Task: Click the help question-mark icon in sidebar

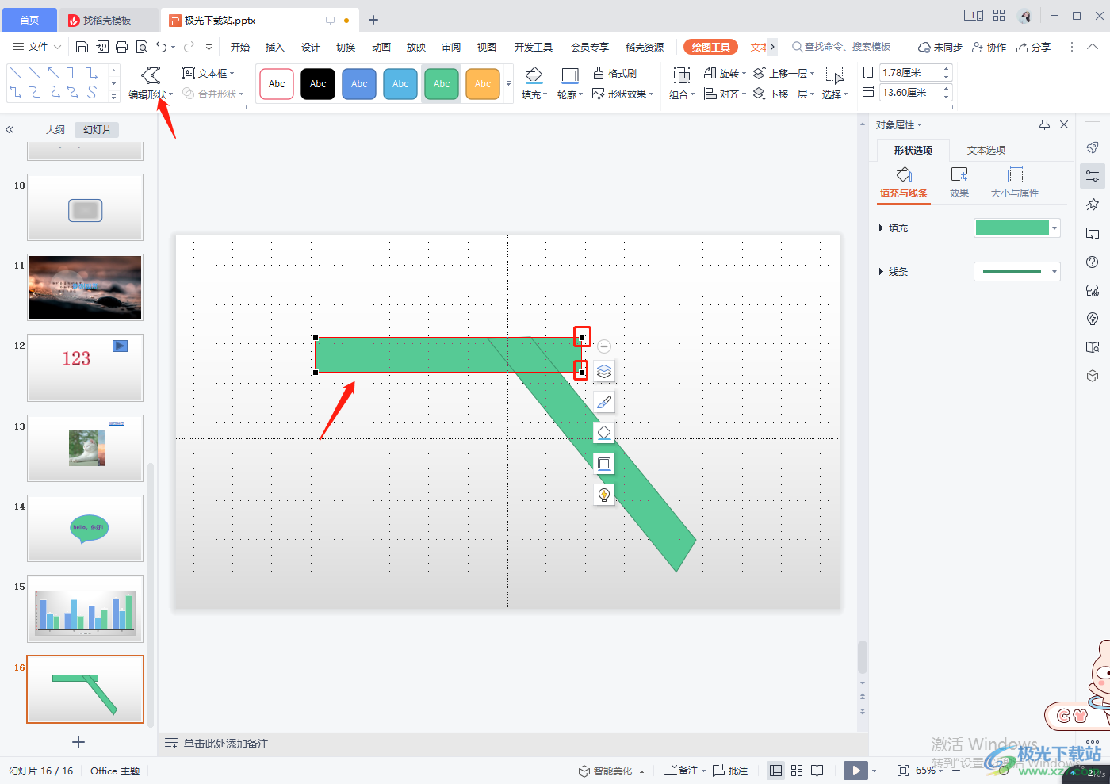Action: pos(1093,262)
